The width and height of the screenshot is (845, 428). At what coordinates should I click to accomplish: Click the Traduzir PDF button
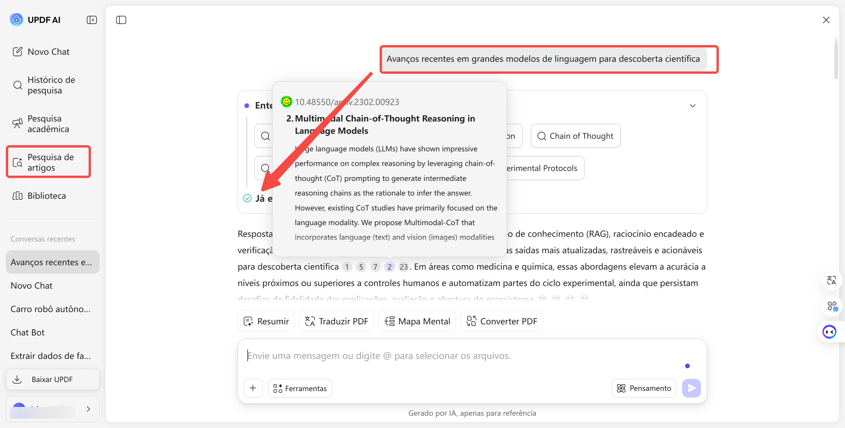tap(336, 321)
